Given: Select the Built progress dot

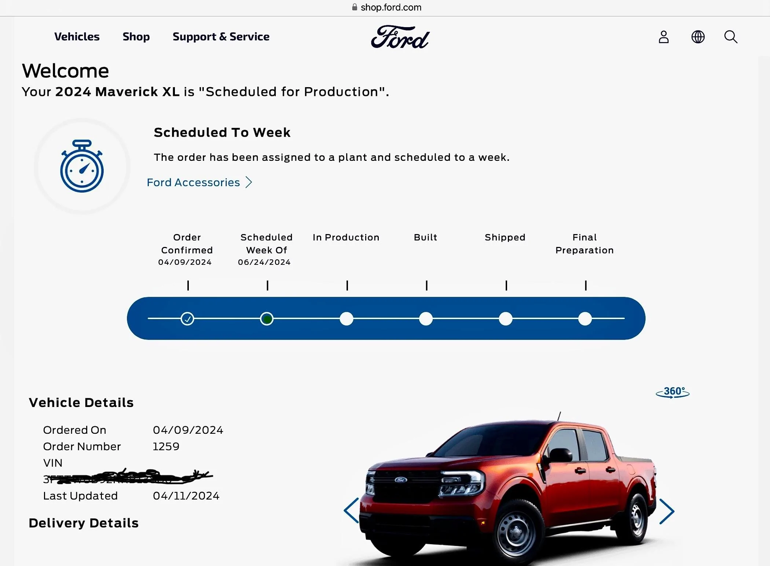Looking at the screenshot, I should [x=426, y=319].
